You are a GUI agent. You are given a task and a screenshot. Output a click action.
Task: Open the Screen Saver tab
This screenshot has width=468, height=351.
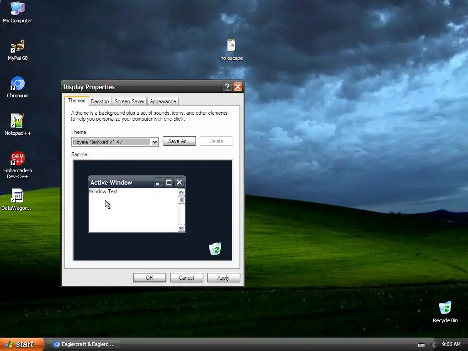[x=129, y=101]
